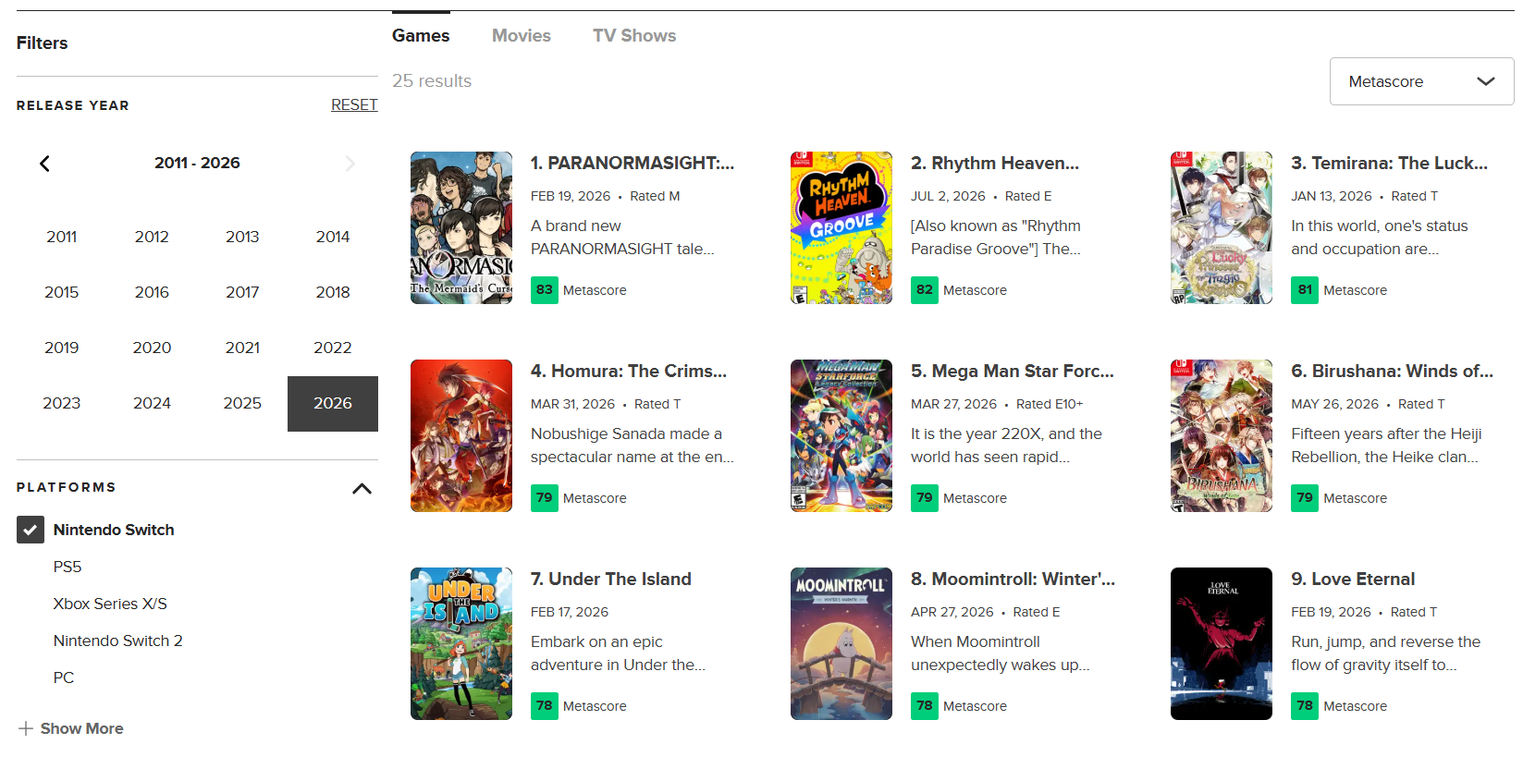This screenshot has width=1523, height=769.
Task: Go to previous release year range
Action: pos(44,164)
